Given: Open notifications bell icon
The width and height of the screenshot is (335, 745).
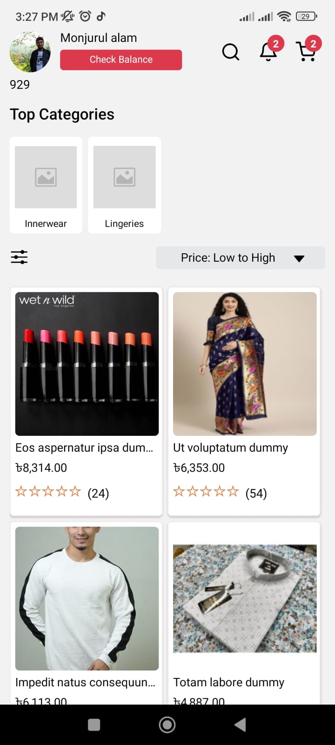Looking at the screenshot, I should click(x=268, y=52).
